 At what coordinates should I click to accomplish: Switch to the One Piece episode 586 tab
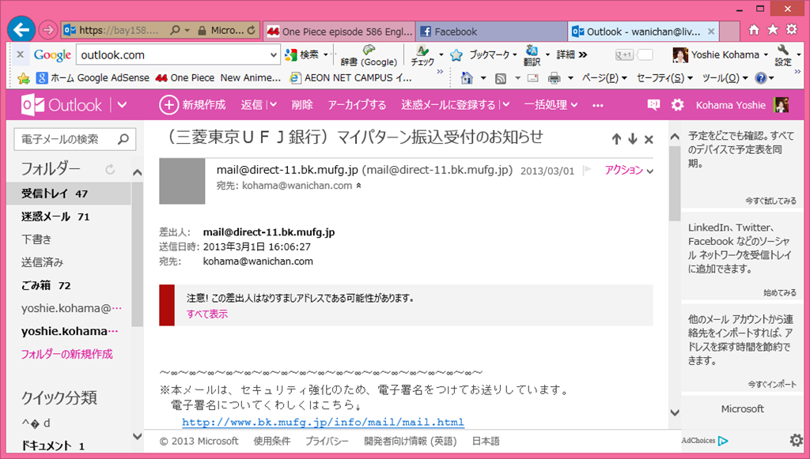pyautogui.click(x=340, y=32)
